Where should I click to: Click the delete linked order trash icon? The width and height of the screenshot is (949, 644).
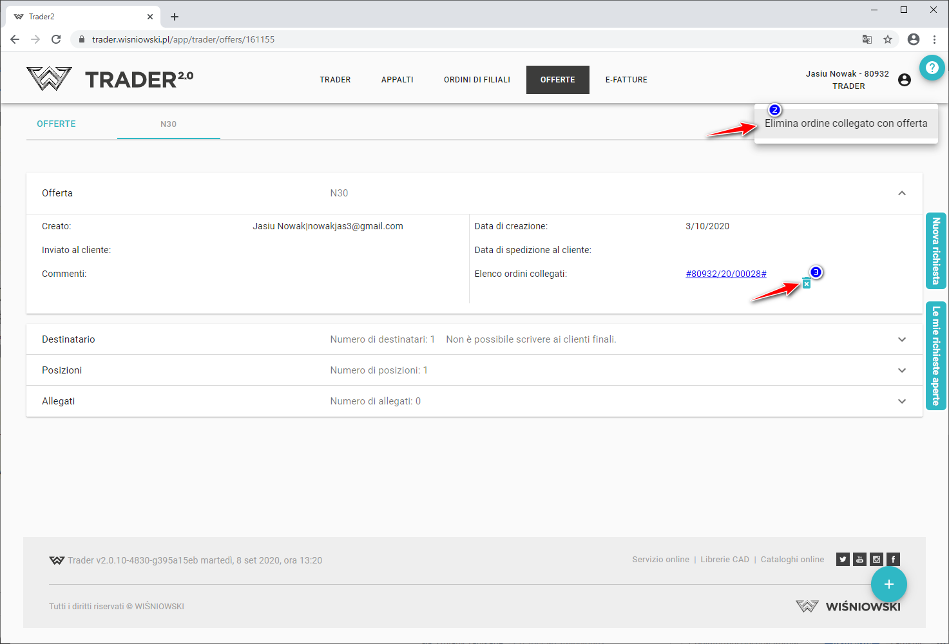806,283
